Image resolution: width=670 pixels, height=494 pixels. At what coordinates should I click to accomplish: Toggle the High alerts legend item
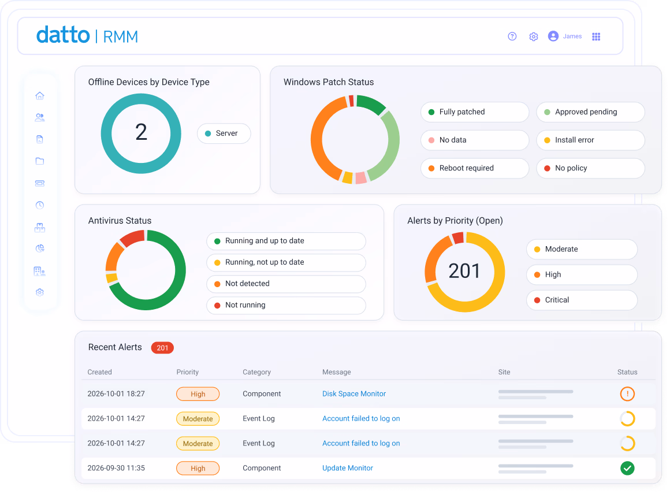(x=582, y=275)
